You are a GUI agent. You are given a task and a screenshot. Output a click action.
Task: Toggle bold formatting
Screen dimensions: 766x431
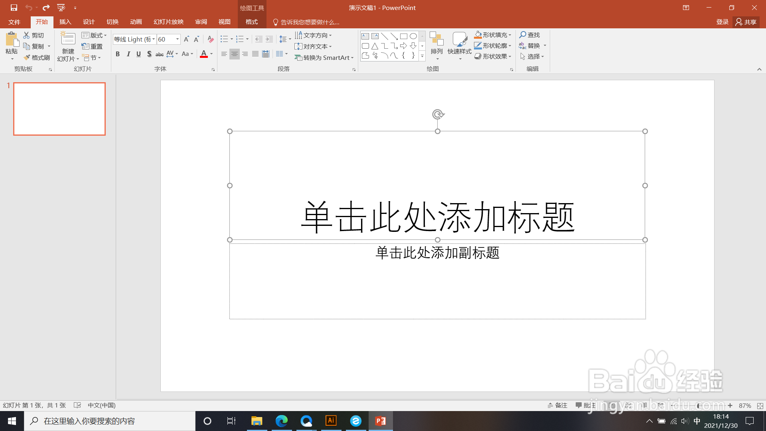[x=118, y=54]
